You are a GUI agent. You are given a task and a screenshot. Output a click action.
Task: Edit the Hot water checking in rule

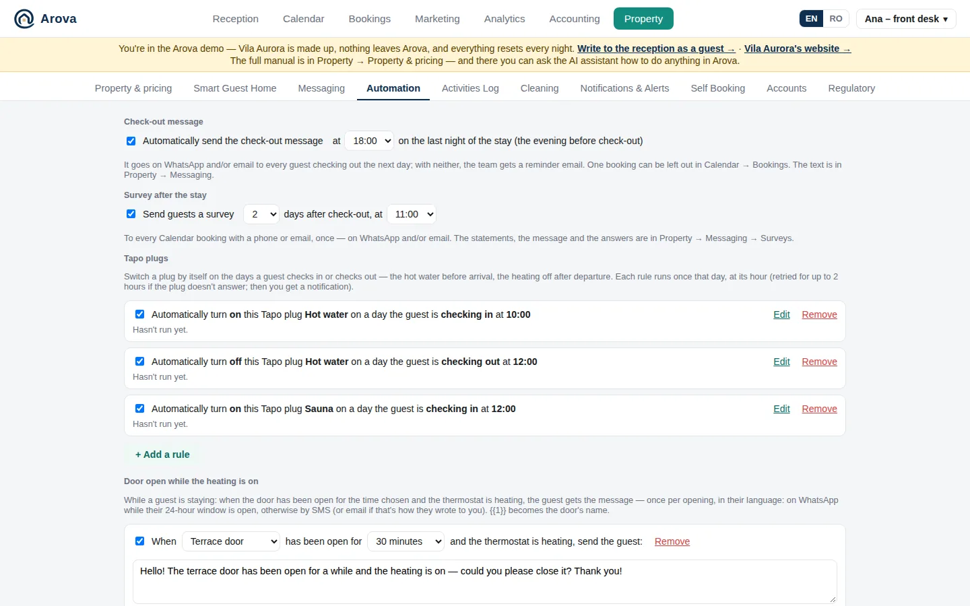pyautogui.click(x=781, y=314)
